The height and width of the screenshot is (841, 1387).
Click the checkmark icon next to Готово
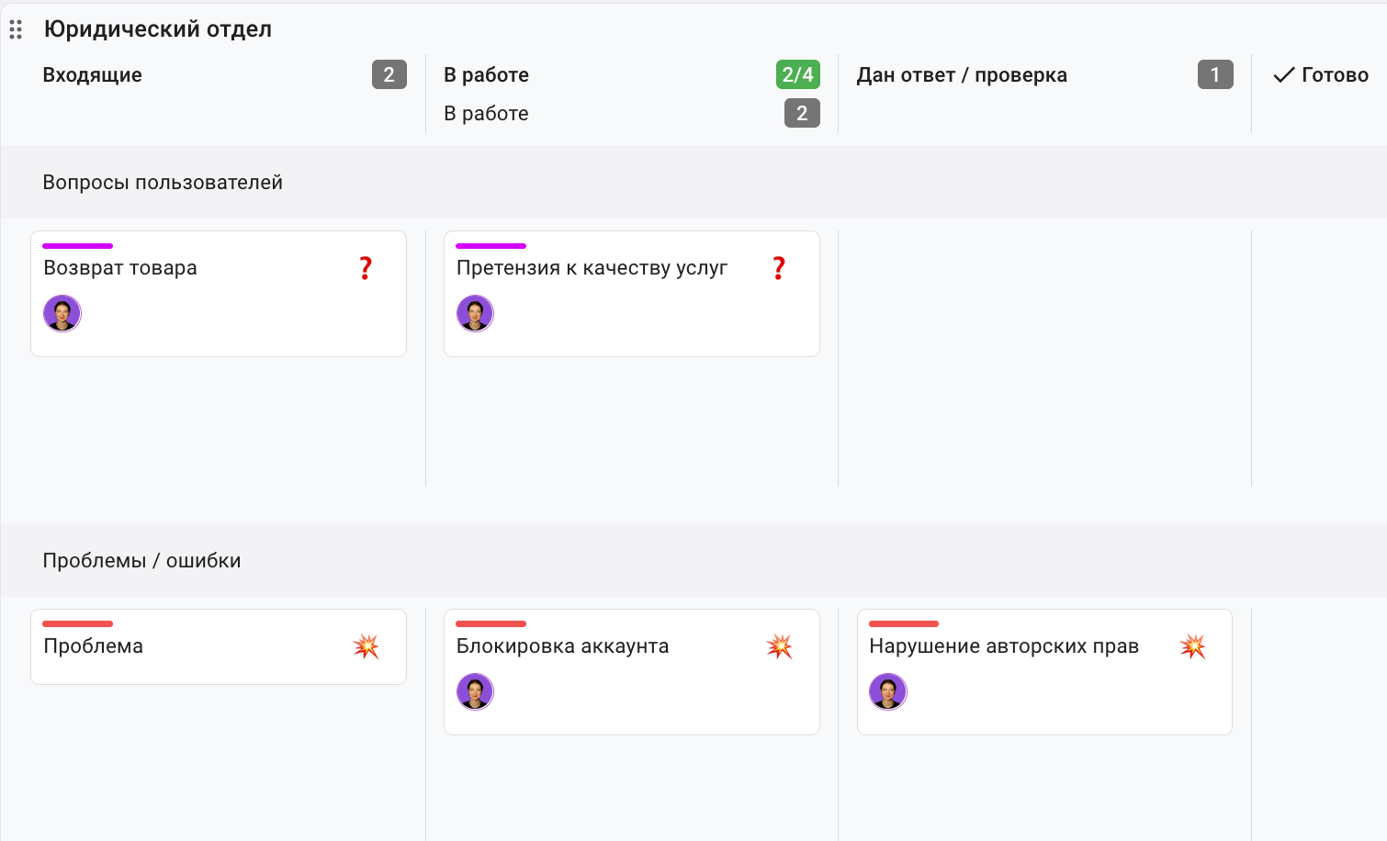(1283, 75)
